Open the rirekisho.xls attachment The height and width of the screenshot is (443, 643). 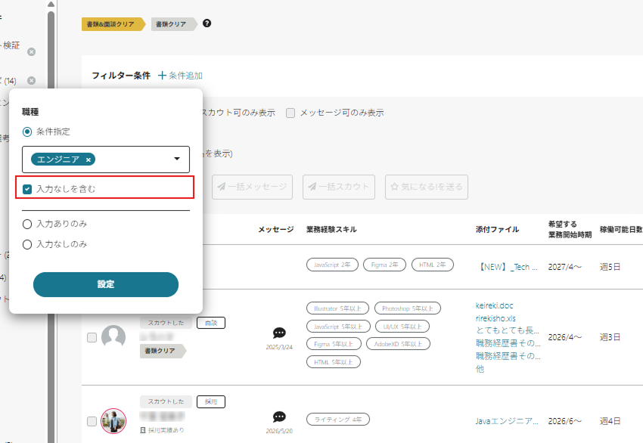click(495, 318)
